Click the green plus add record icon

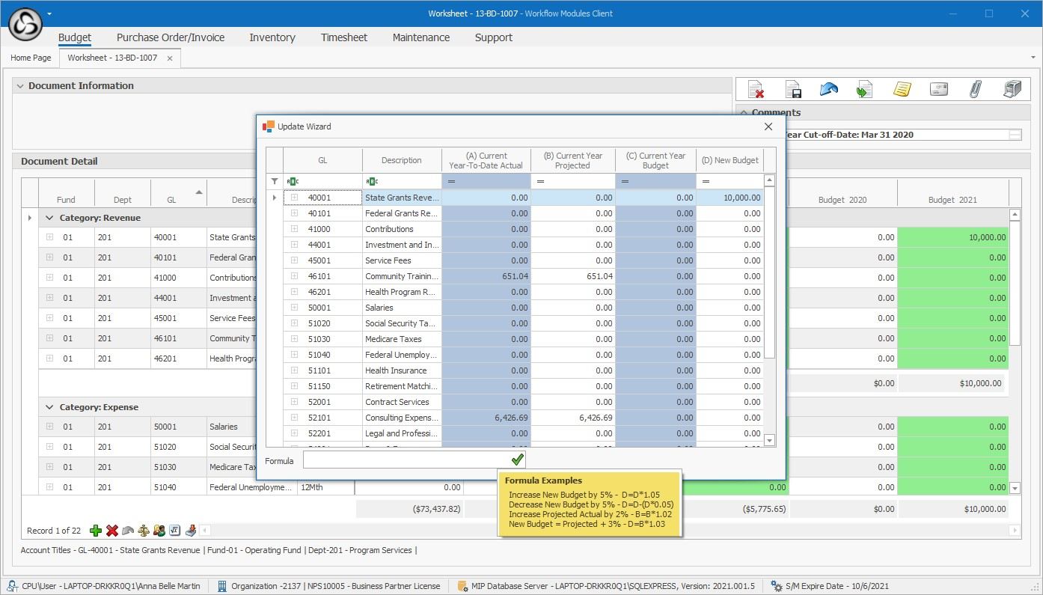[x=96, y=531]
